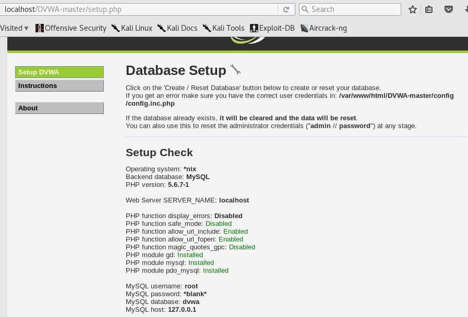Click the safe_mode Disabled status
This screenshot has height=317, width=468.
(219, 223)
